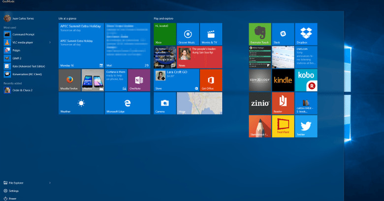384x201 pixels.
Task: Launch OneNote tile
Action: [x=139, y=80]
